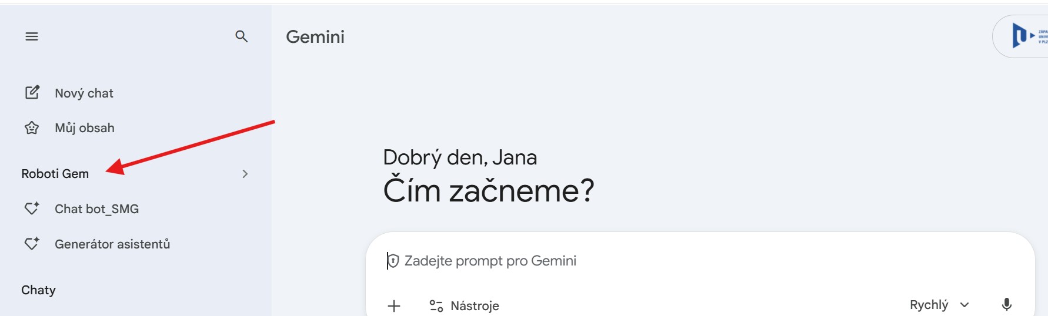The image size is (1048, 316).
Task: Open the Rychlý model dropdown
Action: click(x=939, y=305)
